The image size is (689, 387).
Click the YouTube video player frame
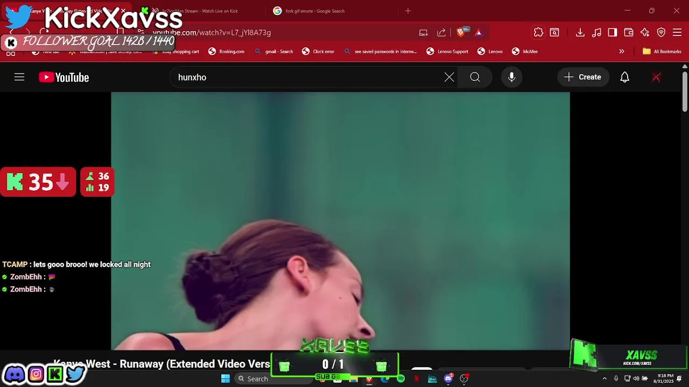tap(340, 221)
